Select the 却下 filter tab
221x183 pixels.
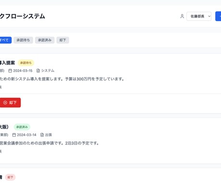(62, 40)
